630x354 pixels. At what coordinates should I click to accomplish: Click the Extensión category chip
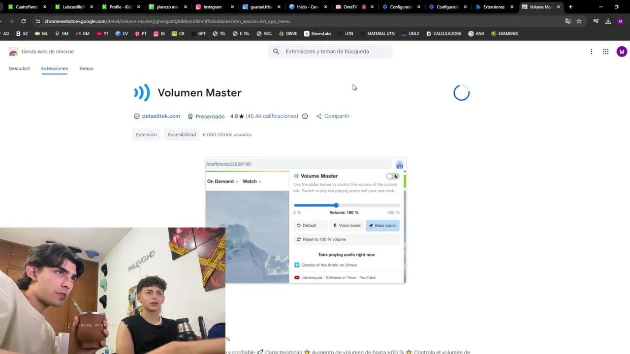(x=146, y=135)
